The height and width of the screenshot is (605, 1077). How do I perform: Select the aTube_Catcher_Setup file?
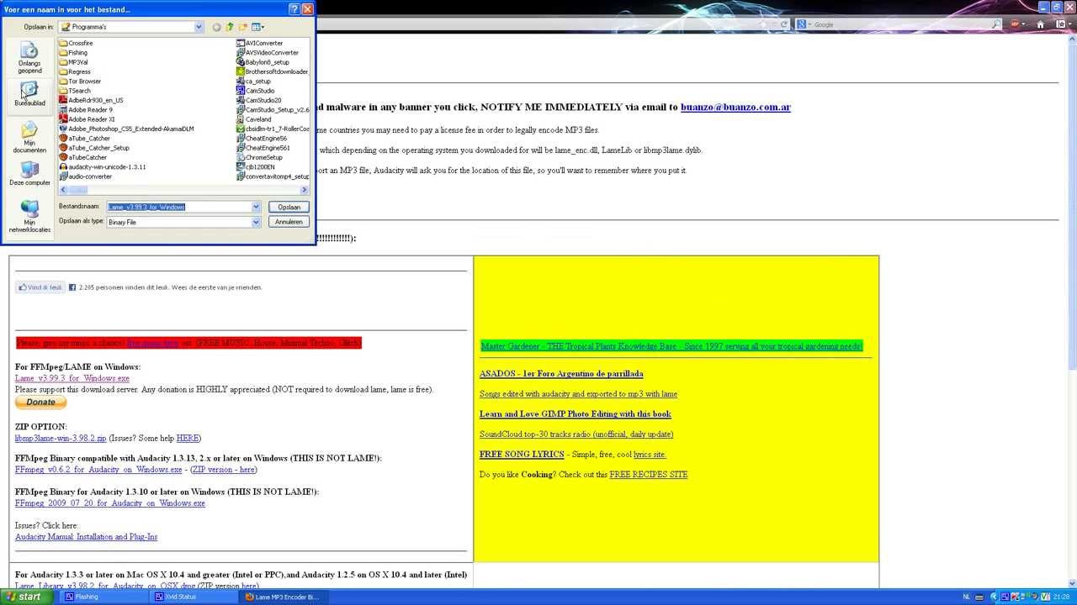pos(94,148)
